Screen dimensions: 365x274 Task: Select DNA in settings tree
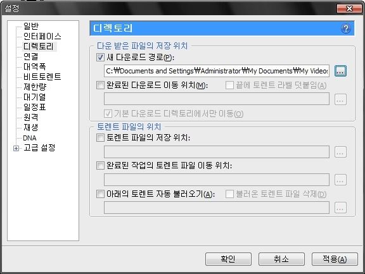(30, 138)
